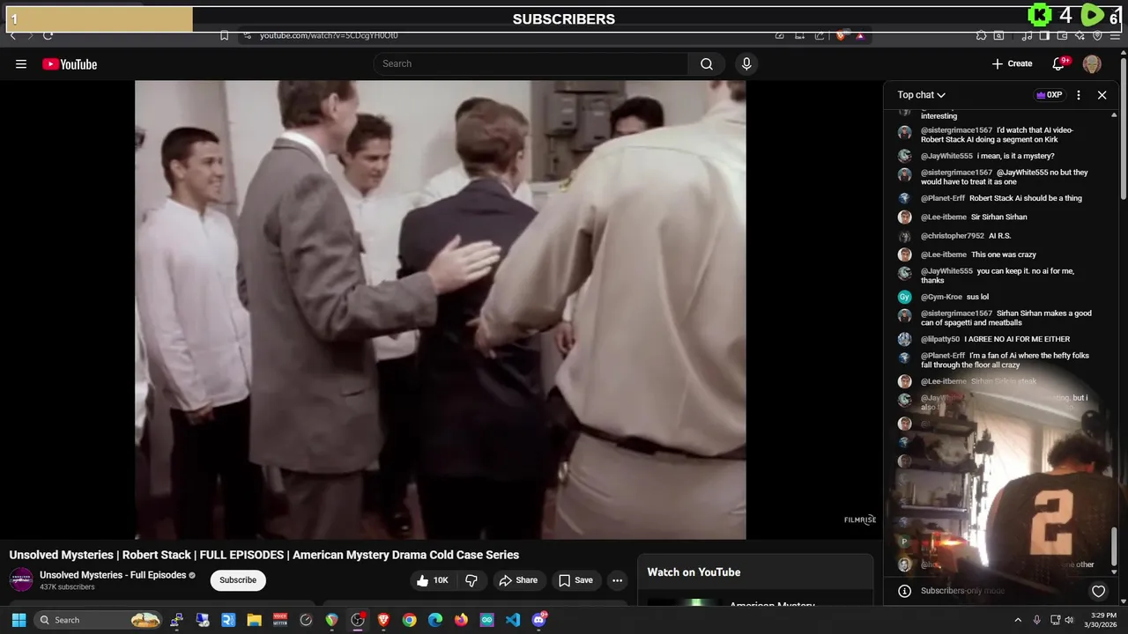Reload the browser page
1128x634 pixels.
click(x=48, y=35)
